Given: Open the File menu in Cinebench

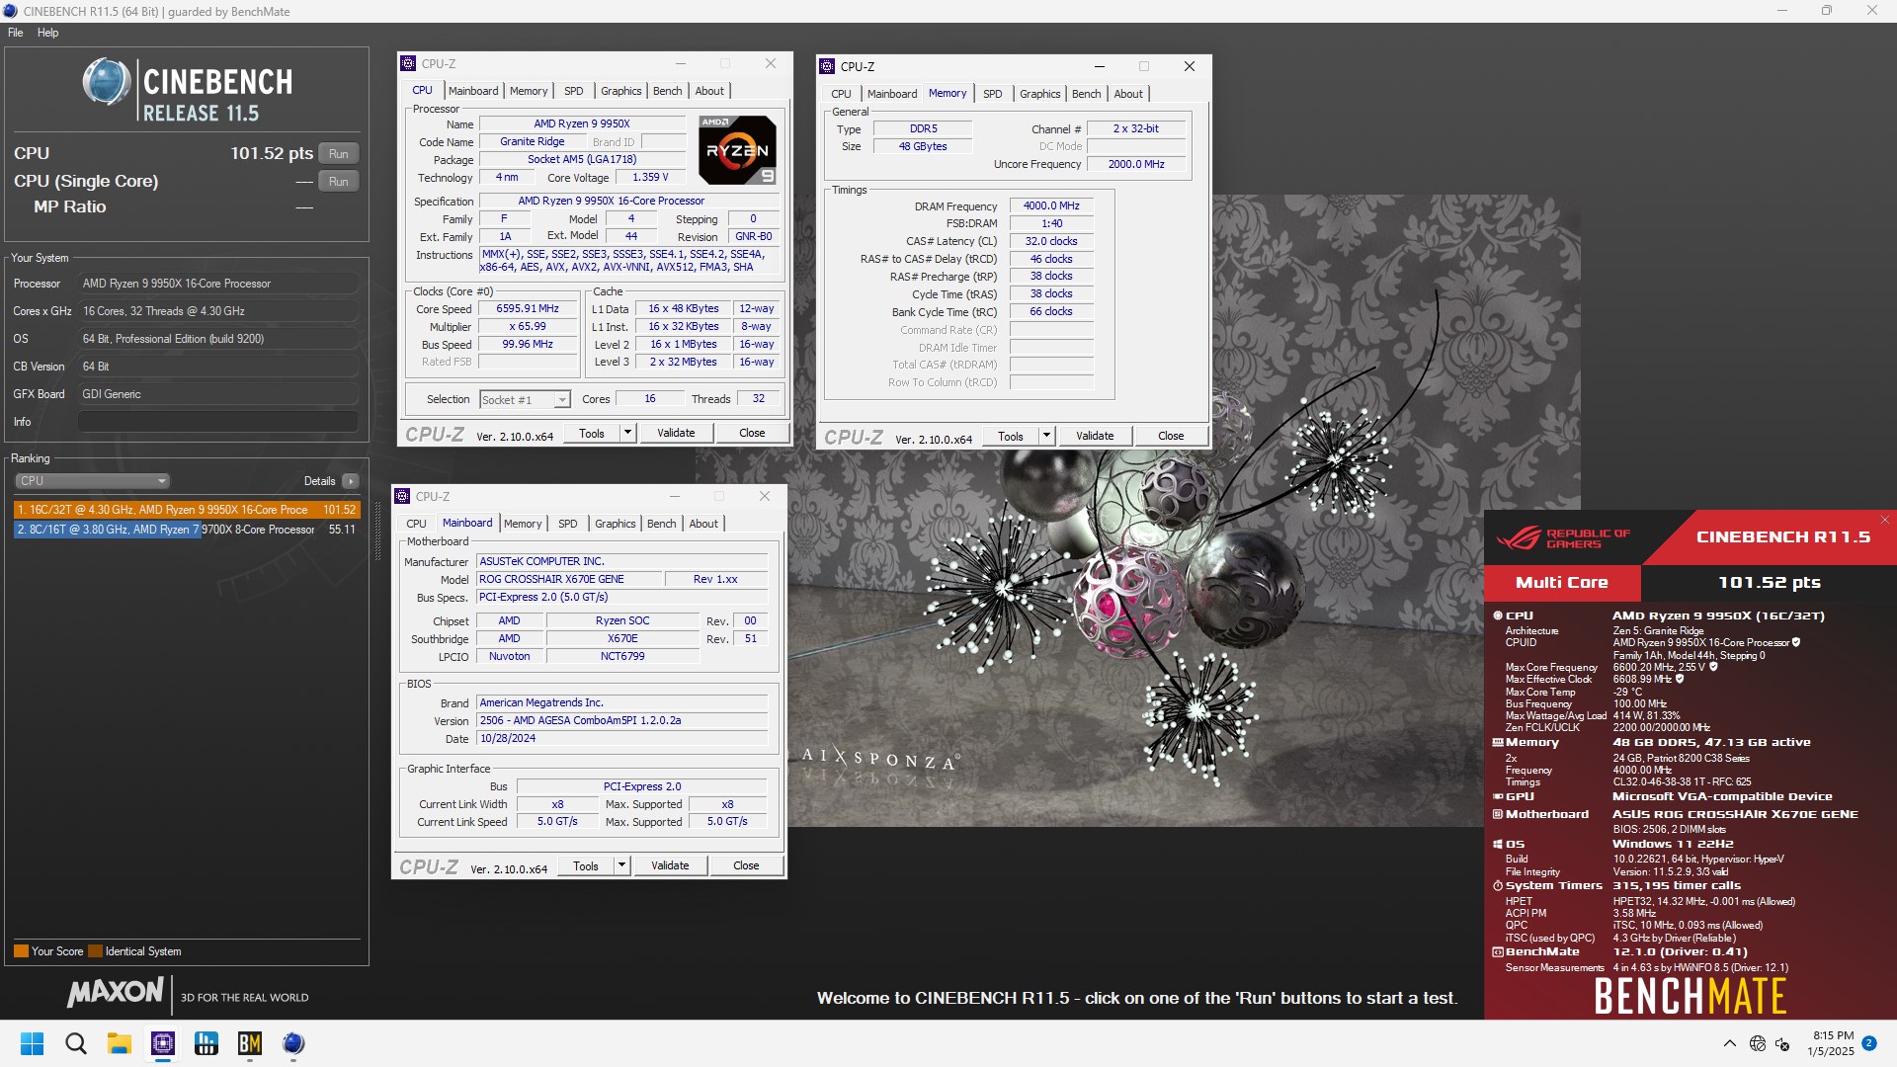Looking at the screenshot, I should click(16, 33).
